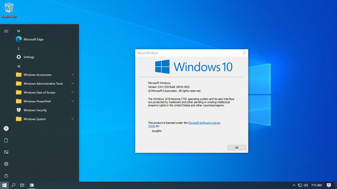Open the Action Center notification icon
Image resolution: width=337 pixels, height=189 pixels.
[329, 185]
